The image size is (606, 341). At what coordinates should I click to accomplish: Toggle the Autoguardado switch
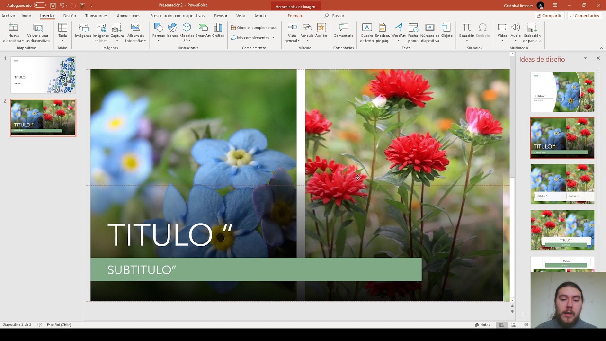tap(40, 5)
